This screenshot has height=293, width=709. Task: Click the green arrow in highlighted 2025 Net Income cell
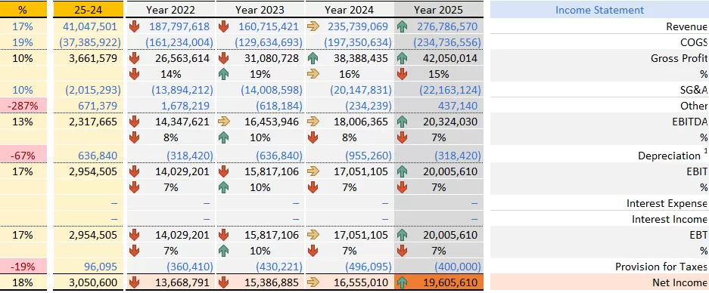coord(402,282)
